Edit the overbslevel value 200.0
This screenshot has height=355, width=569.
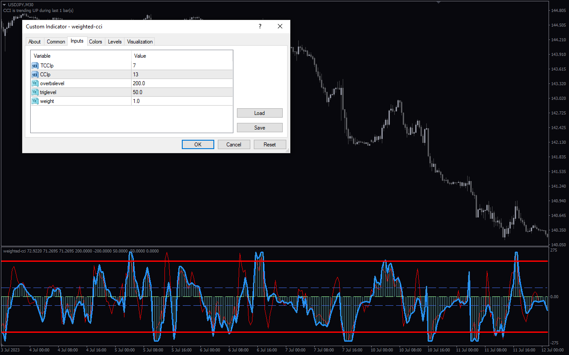[182, 83]
